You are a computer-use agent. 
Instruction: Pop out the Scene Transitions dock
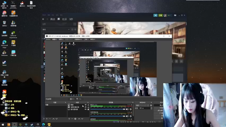(151, 102)
